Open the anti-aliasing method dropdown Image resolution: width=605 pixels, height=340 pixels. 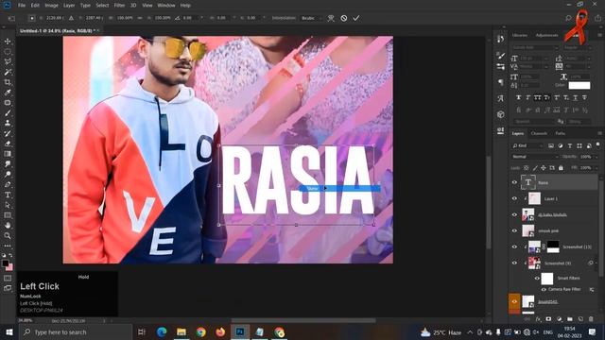pyautogui.click(x=579, y=122)
